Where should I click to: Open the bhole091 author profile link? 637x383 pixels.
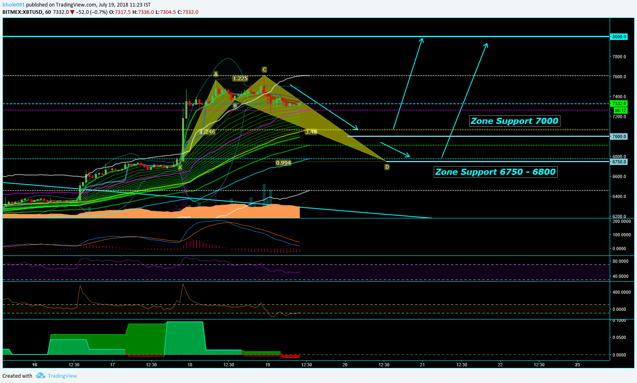(13, 5)
